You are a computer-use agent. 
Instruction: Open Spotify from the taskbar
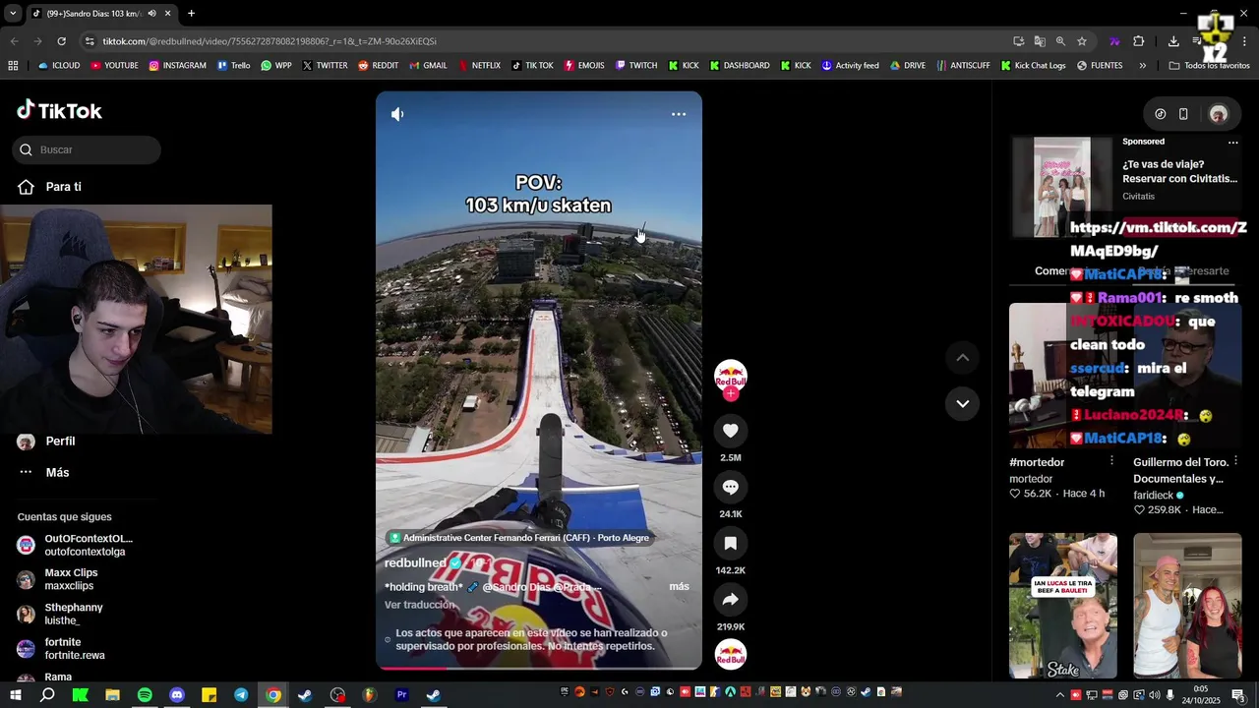pos(145,695)
